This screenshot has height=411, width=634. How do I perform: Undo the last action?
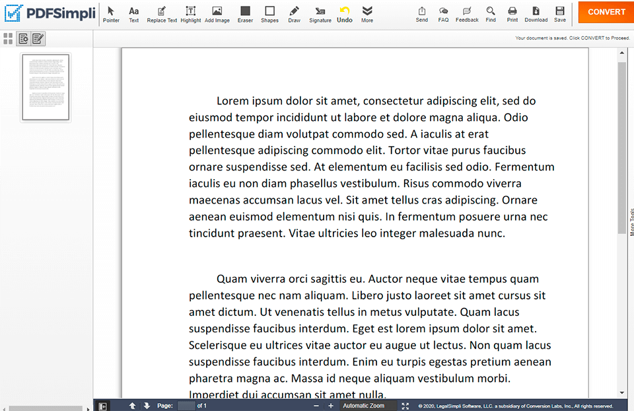pos(344,14)
